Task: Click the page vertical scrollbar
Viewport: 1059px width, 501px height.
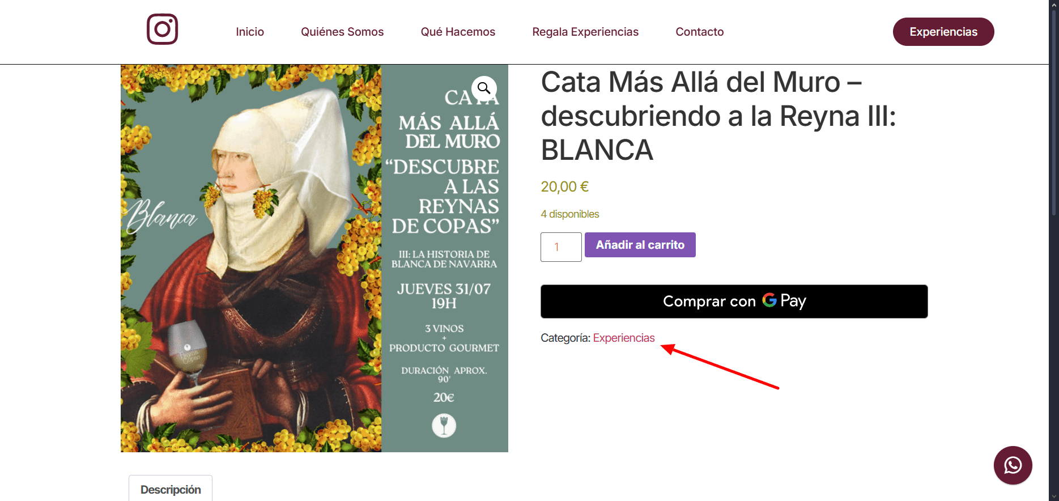Action: (x=1054, y=250)
